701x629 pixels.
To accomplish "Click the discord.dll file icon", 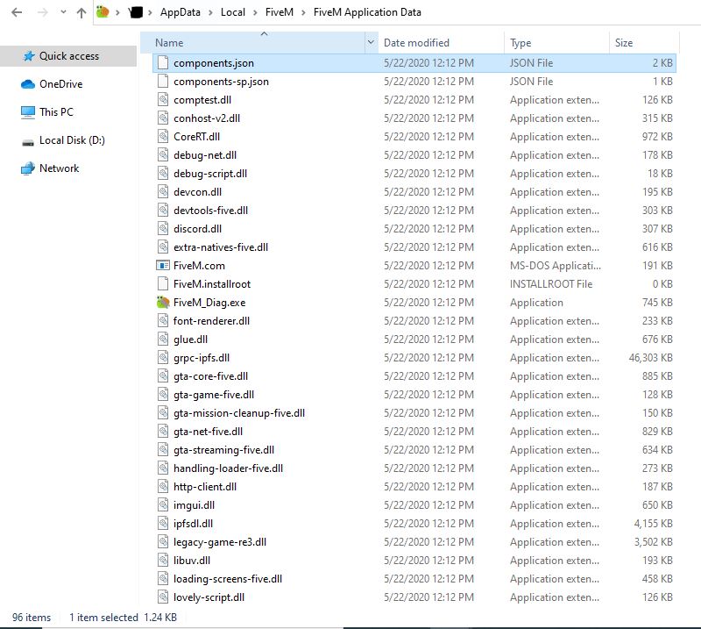I will (x=163, y=229).
